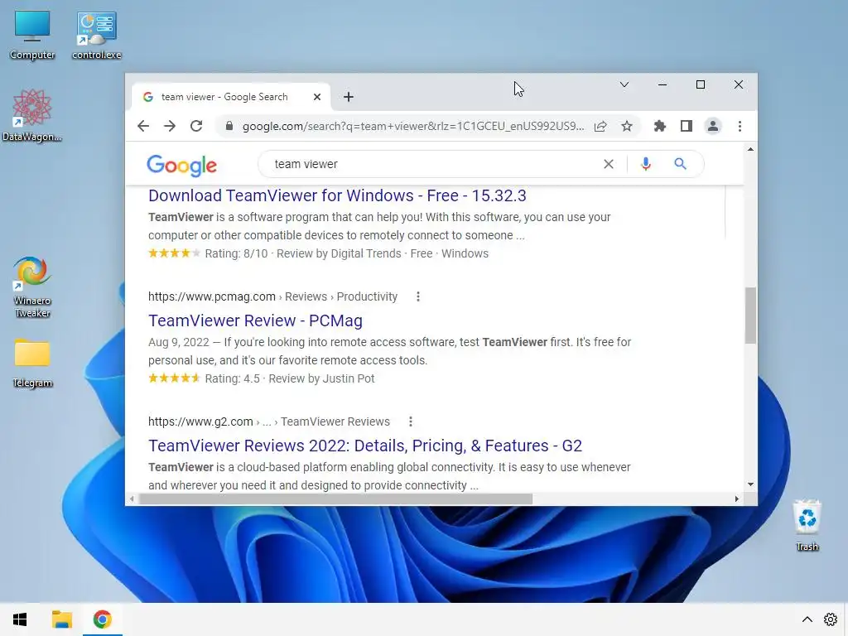Viewport: 848px width, 636px height.
Task: Open the Chrome side panel
Action: 687,126
